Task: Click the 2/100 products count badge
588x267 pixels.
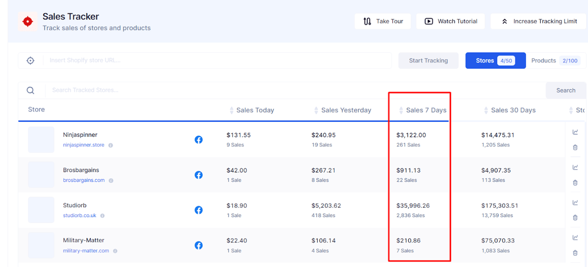Action: (570, 61)
